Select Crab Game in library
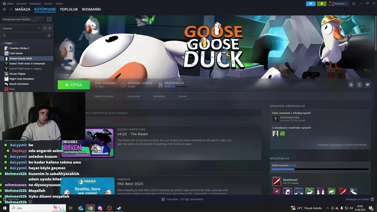377x212 pixels. click(16, 53)
